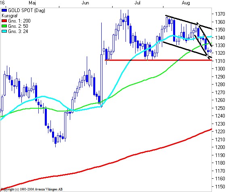Click the horizontal red support line at 1310

click(x=158, y=60)
